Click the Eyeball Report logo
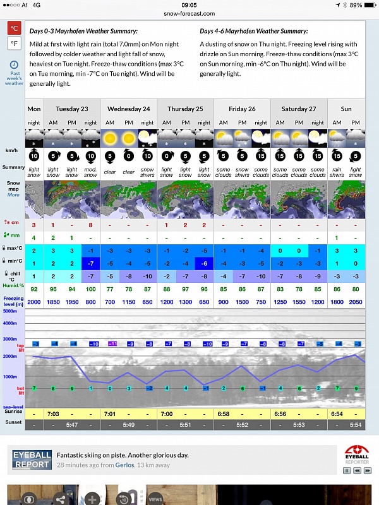This screenshot has width=379, height=505. click(32, 460)
